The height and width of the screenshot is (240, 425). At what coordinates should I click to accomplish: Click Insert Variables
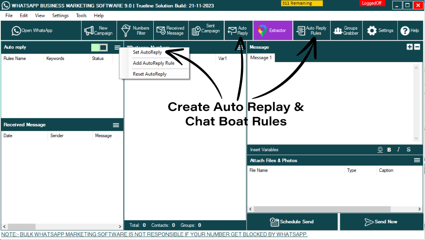[264, 150]
